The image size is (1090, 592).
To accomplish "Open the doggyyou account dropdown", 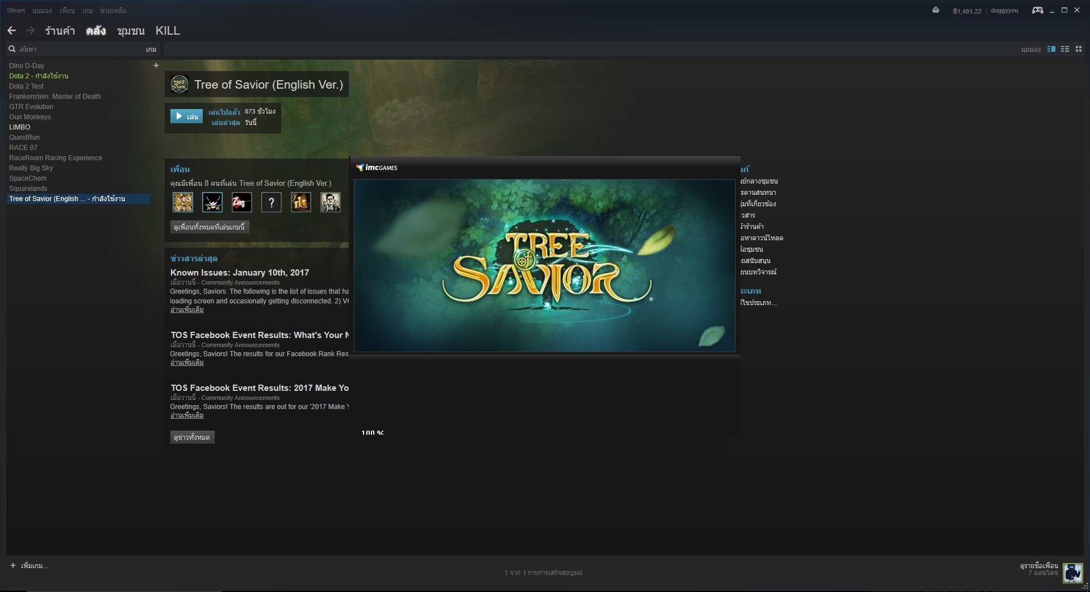I will [x=1004, y=11].
